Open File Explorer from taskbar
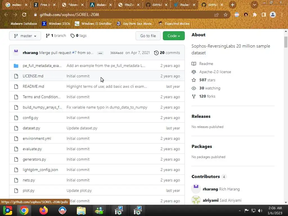 click(81, 210)
